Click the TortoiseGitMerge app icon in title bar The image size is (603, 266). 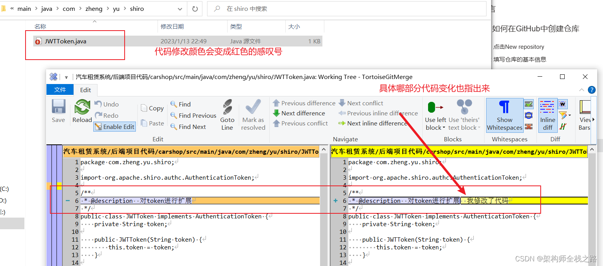tap(54, 77)
